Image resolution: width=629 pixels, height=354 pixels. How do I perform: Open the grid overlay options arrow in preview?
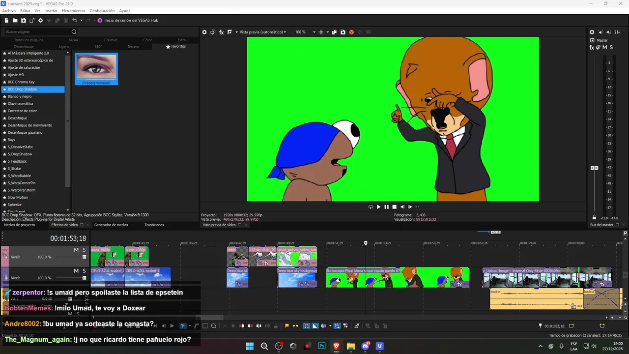(327, 32)
